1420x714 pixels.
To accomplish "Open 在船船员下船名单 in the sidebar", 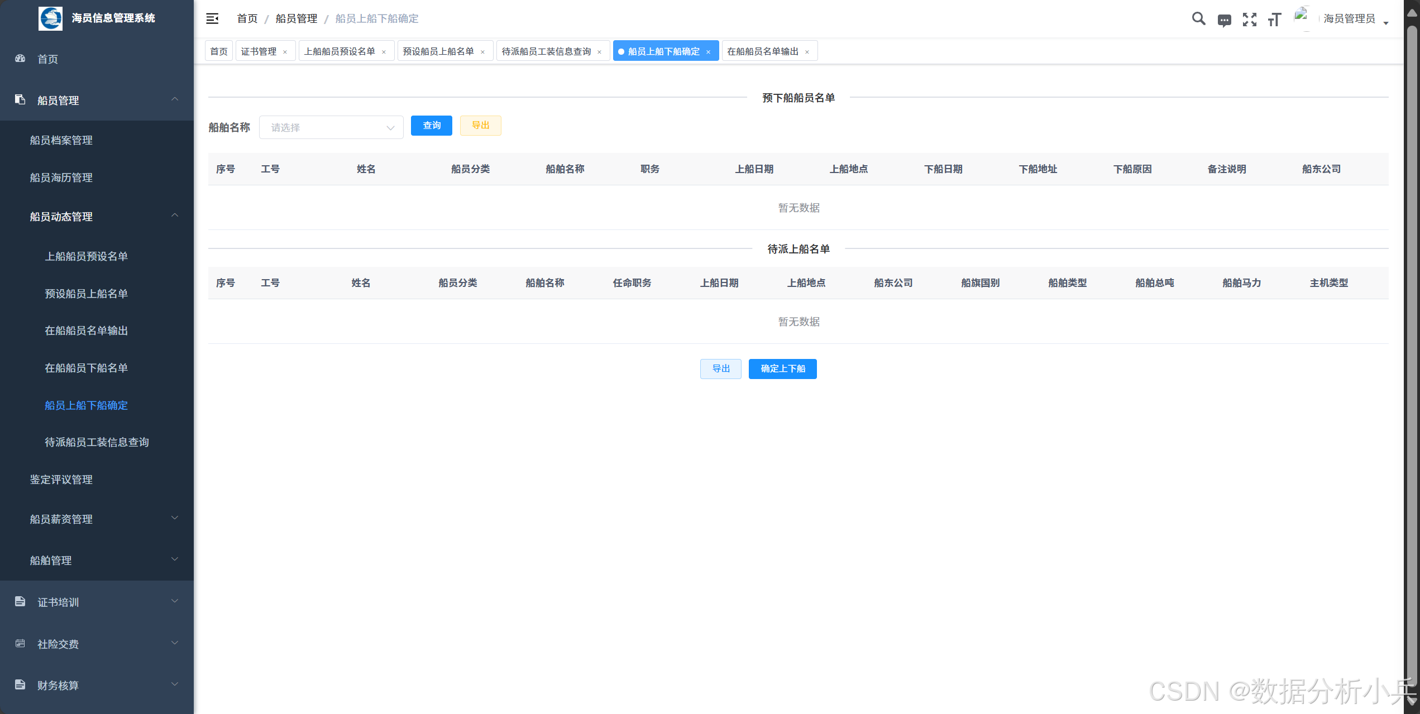I will pos(87,368).
